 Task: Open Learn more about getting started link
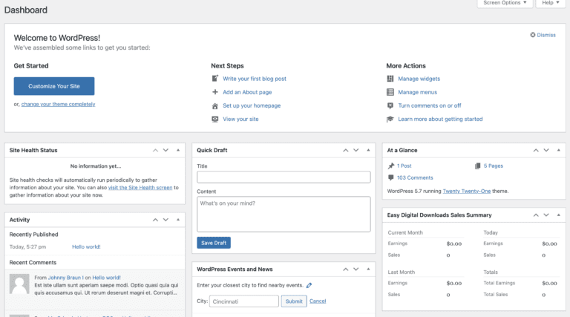(440, 119)
